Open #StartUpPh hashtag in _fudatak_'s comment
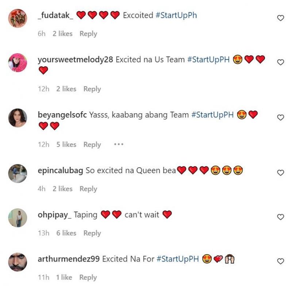292x286 pixels. tap(176, 15)
